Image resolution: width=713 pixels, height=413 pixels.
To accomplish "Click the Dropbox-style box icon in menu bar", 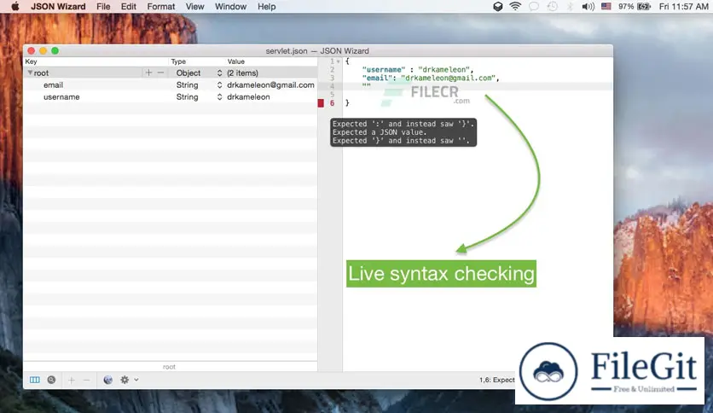I will [498, 6].
